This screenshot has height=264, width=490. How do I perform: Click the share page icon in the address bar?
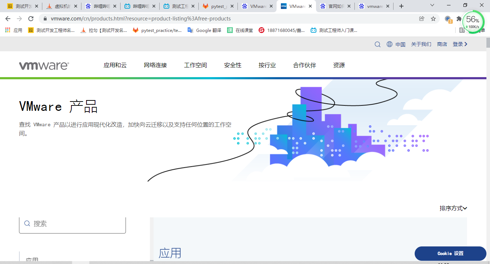(x=422, y=19)
